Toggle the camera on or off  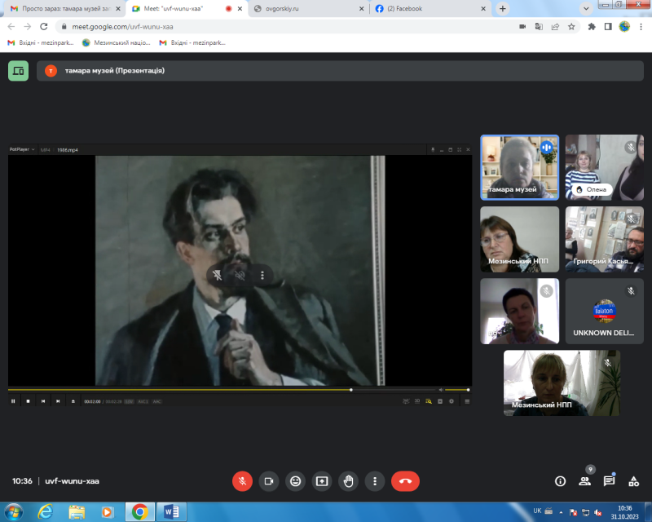pos(268,481)
